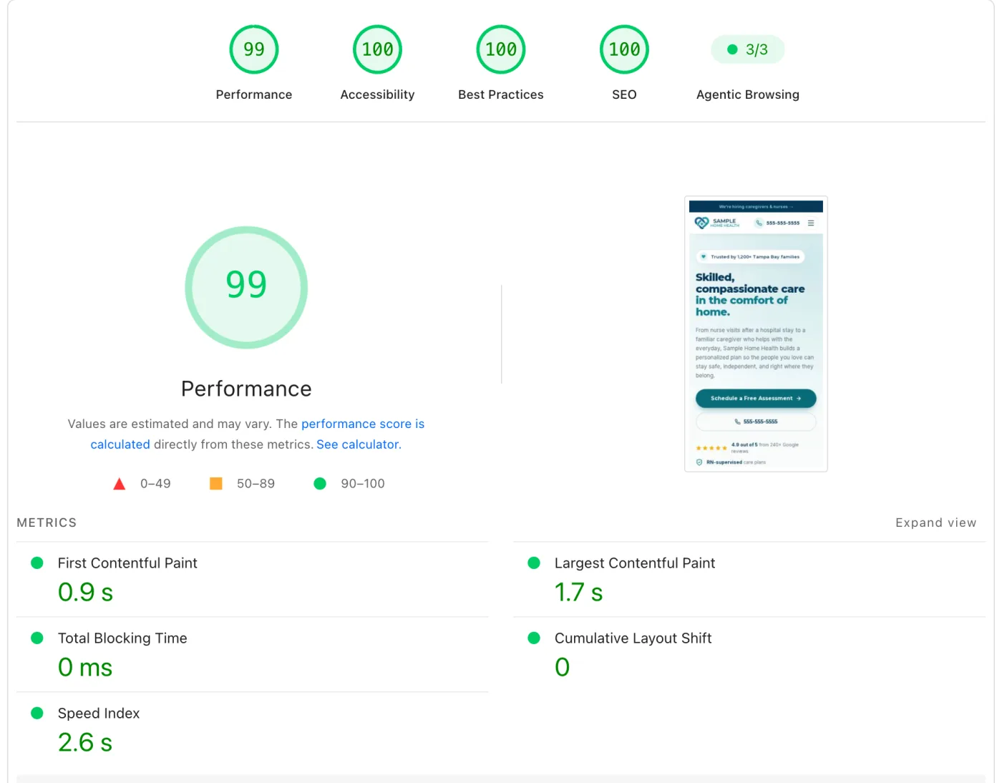Click the "0.9 s" metric value

click(85, 593)
